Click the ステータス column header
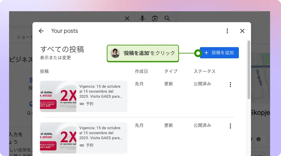The image size is (281, 156). coord(205,71)
